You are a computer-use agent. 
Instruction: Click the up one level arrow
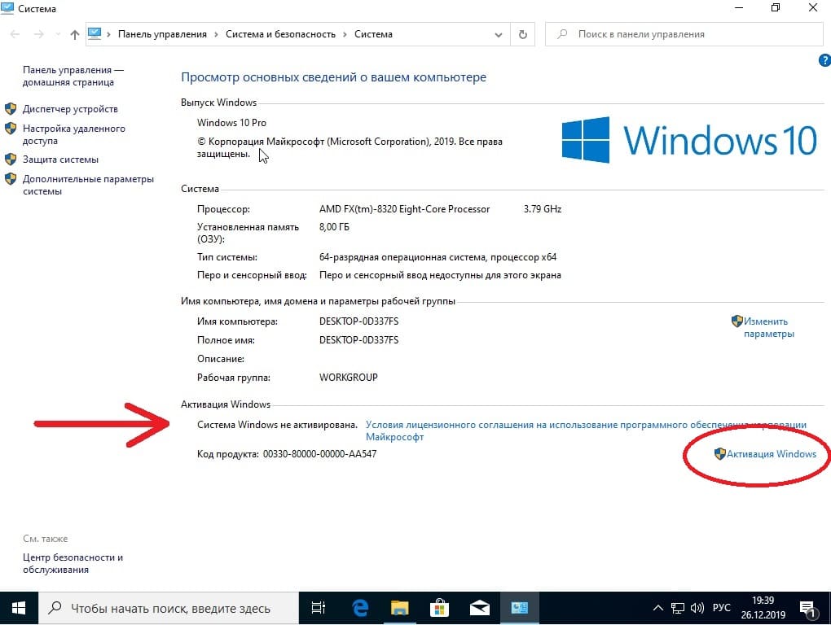coord(75,34)
